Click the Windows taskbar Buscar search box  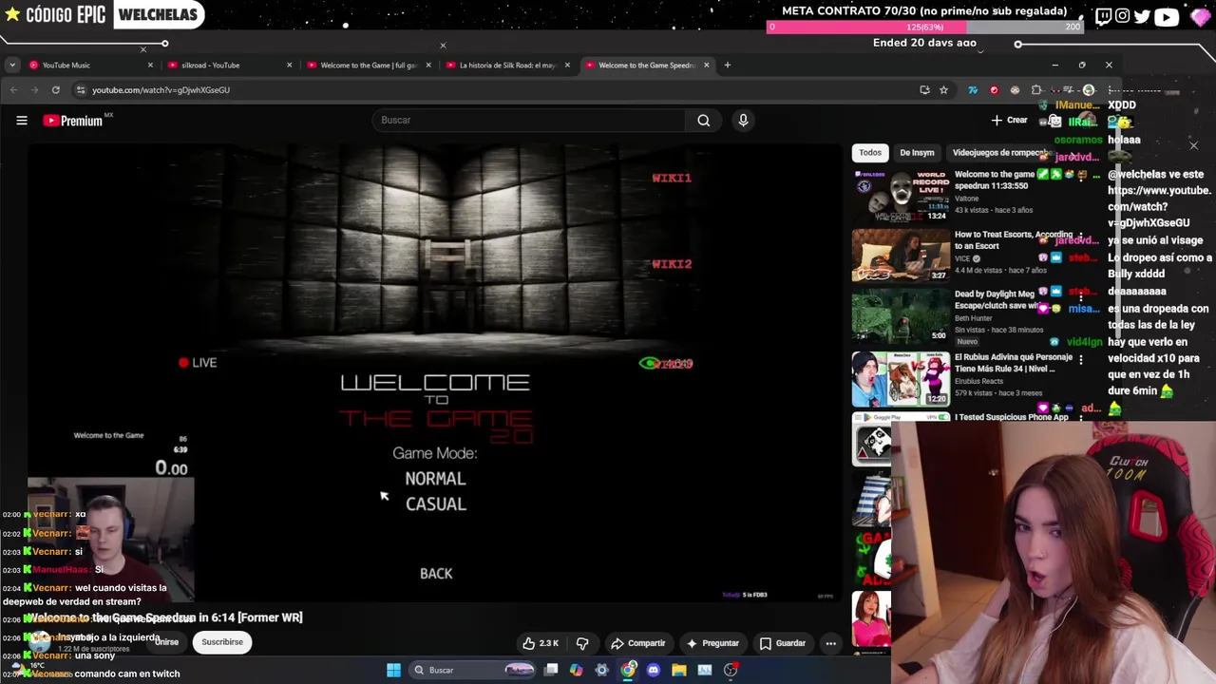coord(473,671)
